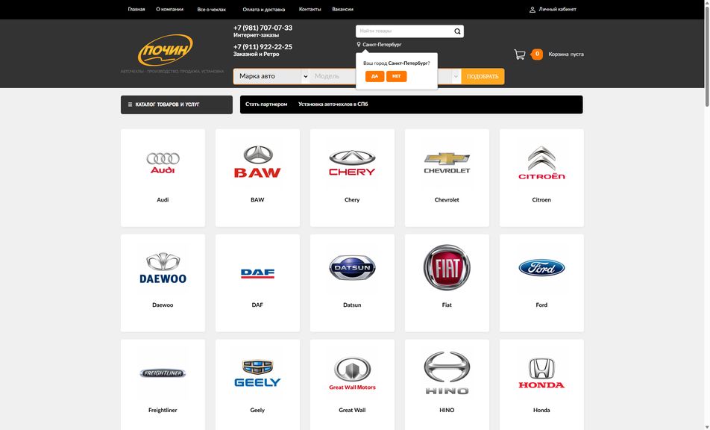The image size is (710, 430).
Task: Click the Санкт-Петербург city selector
Action: pyautogui.click(x=382, y=44)
